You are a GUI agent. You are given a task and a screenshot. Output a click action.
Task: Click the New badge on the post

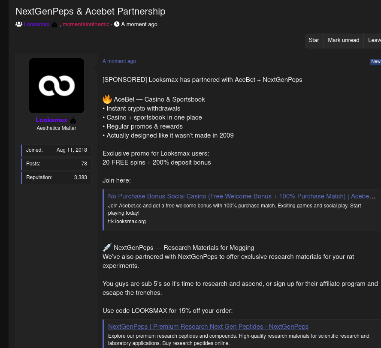(375, 61)
